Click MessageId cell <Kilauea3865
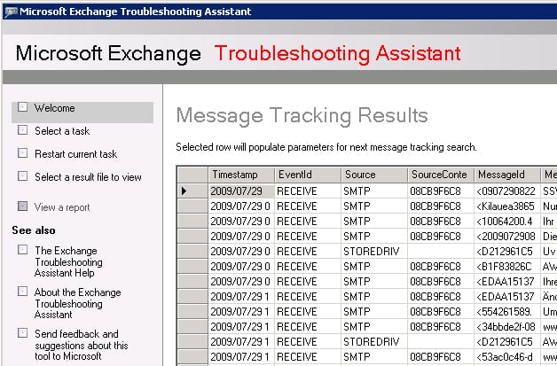The image size is (557, 366). click(x=507, y=206)
